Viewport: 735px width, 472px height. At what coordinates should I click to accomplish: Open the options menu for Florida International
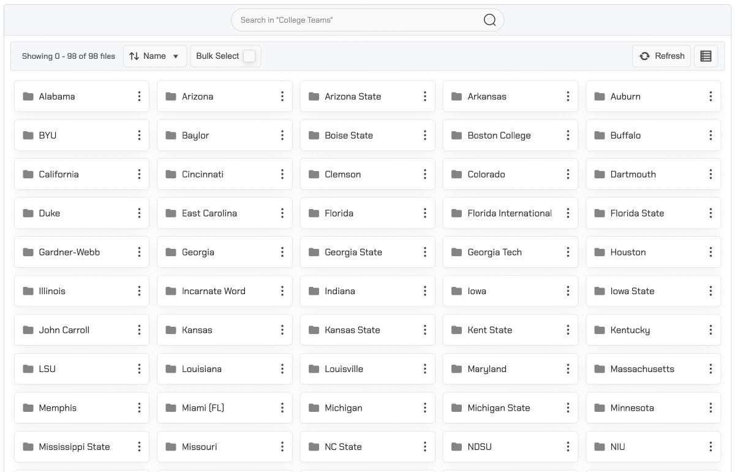pos(568,213)
